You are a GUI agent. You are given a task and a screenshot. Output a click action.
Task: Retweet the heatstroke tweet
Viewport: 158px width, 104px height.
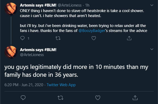pyautogui.click(x=58, y=38)
